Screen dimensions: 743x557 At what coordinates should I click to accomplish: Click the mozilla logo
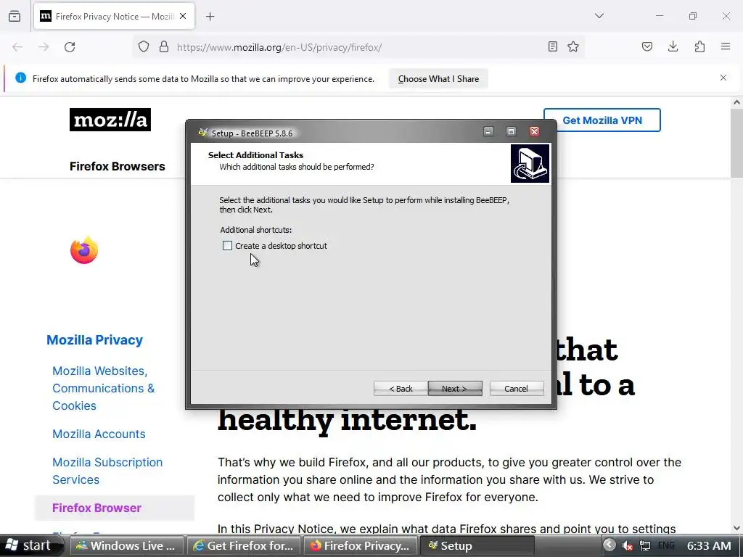(110, 120)
